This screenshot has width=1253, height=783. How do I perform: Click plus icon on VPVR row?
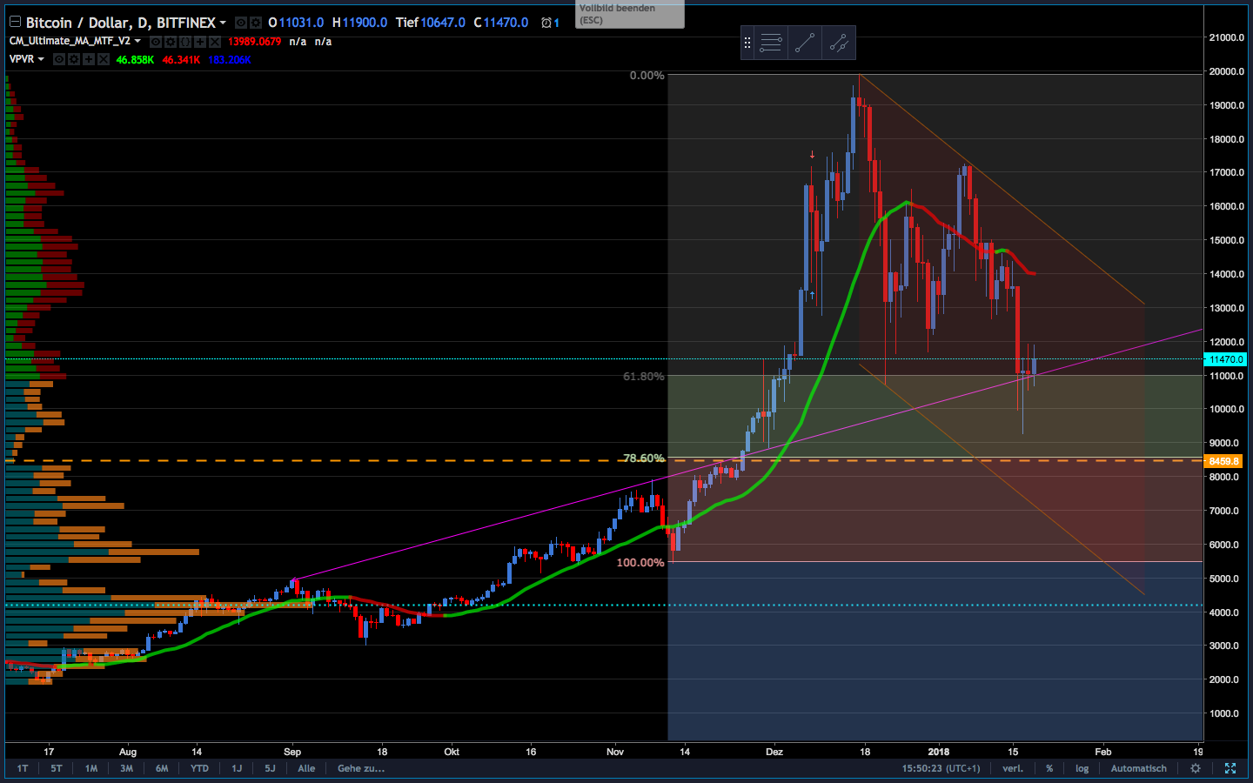89,59
